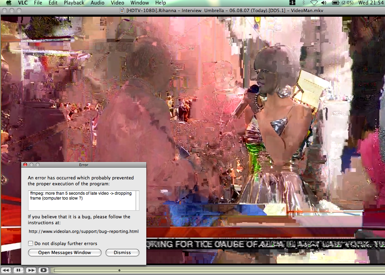Pause the video playback
This screenshot has width=385, height=275.
pos(18,270)
